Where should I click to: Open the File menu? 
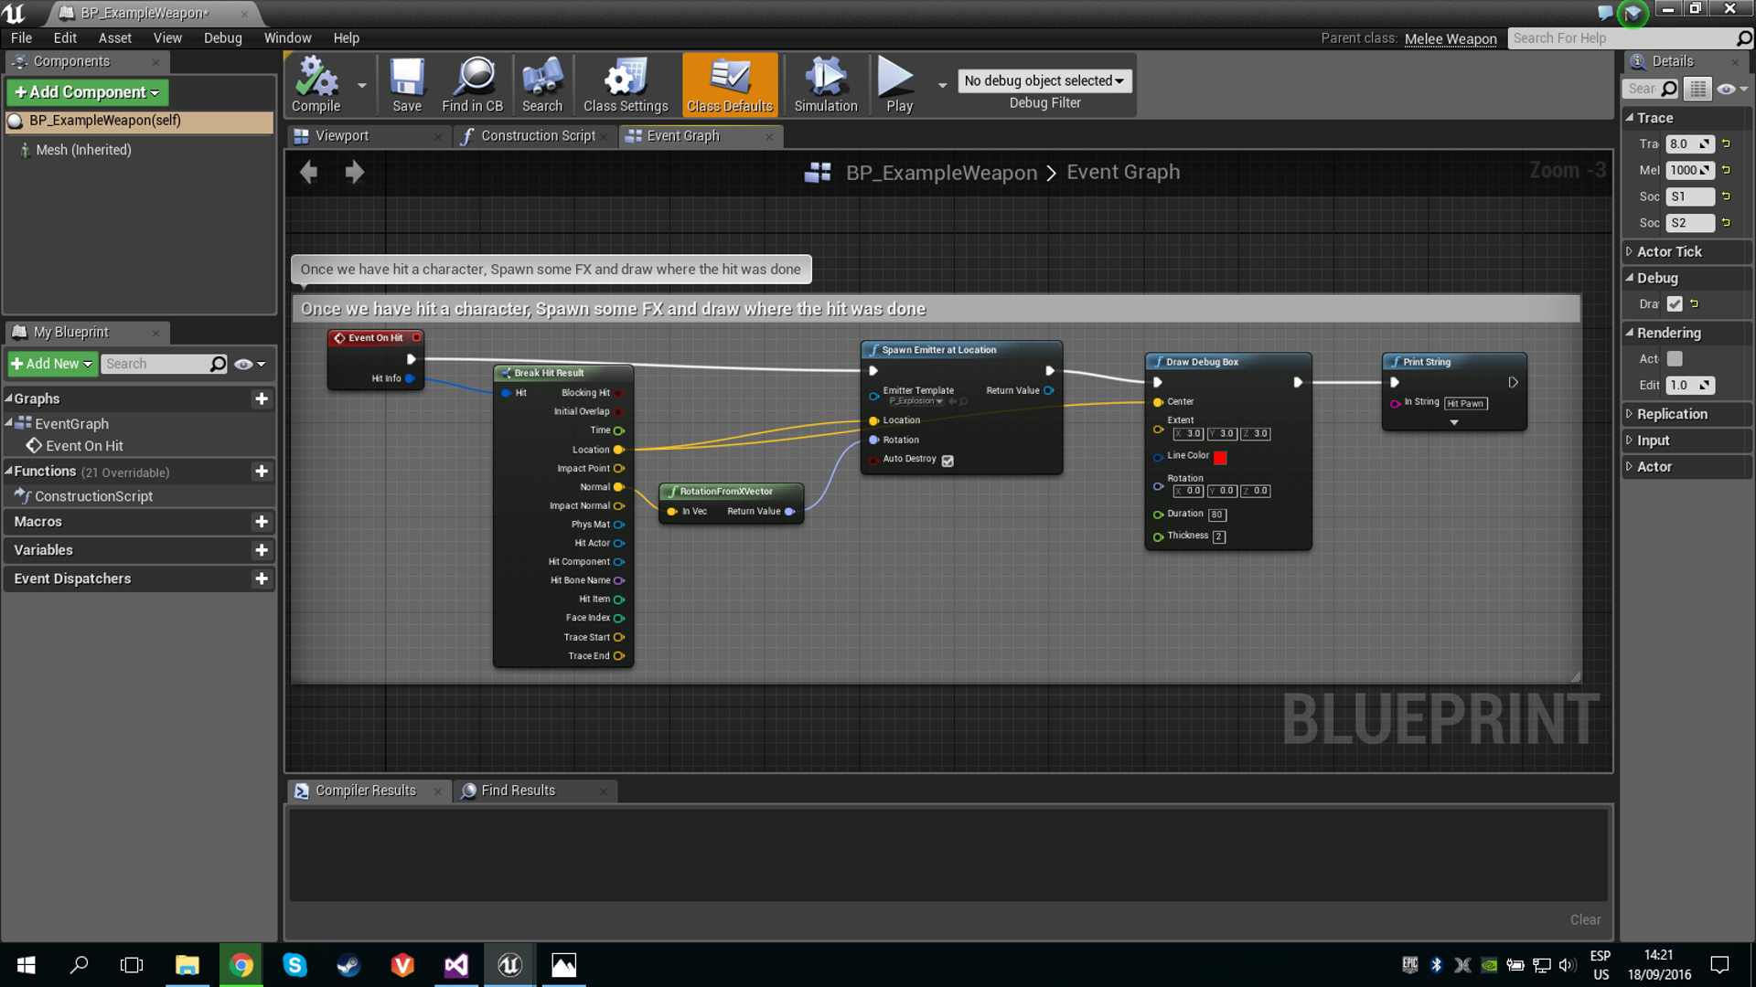coord(21,37)
